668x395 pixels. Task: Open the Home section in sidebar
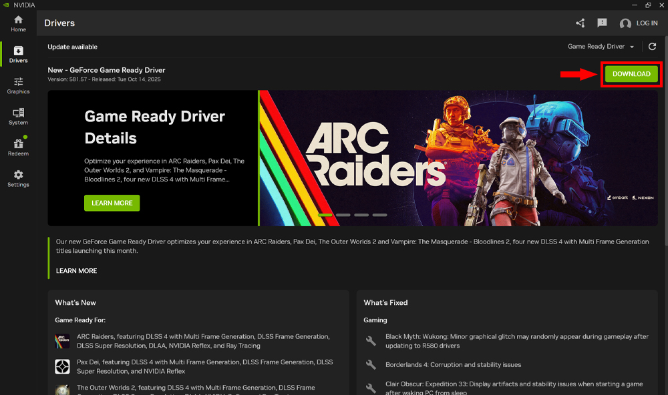click(18, 23)
